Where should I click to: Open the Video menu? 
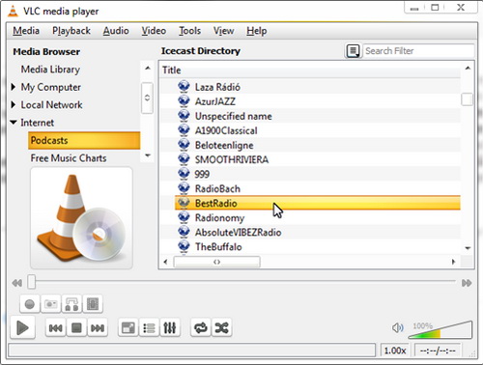pos(154,31)
